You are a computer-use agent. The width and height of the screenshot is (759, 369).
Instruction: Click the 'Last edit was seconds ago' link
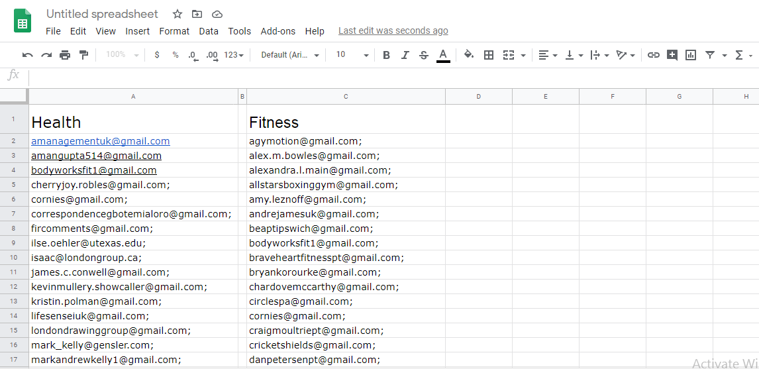(x=393, y=30)
